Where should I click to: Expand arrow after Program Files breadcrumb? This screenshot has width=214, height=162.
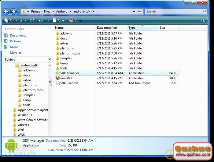click(x=53, y=12)
